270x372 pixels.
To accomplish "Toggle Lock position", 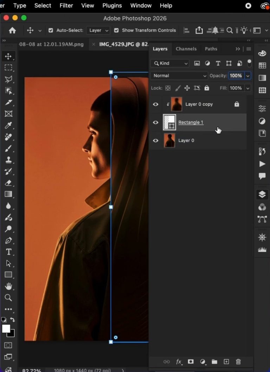I will pos(187,88).
